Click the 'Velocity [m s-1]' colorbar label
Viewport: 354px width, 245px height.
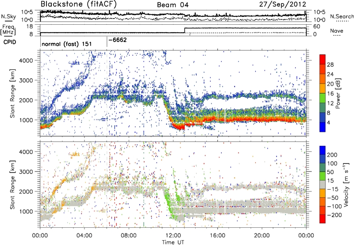346,184
